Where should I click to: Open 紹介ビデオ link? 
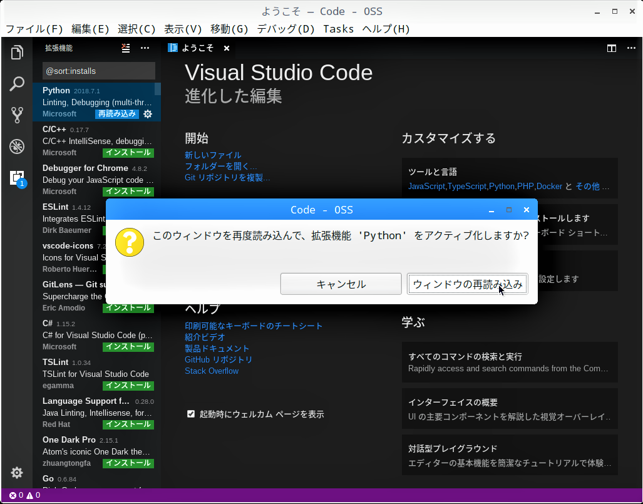[205, 337]
